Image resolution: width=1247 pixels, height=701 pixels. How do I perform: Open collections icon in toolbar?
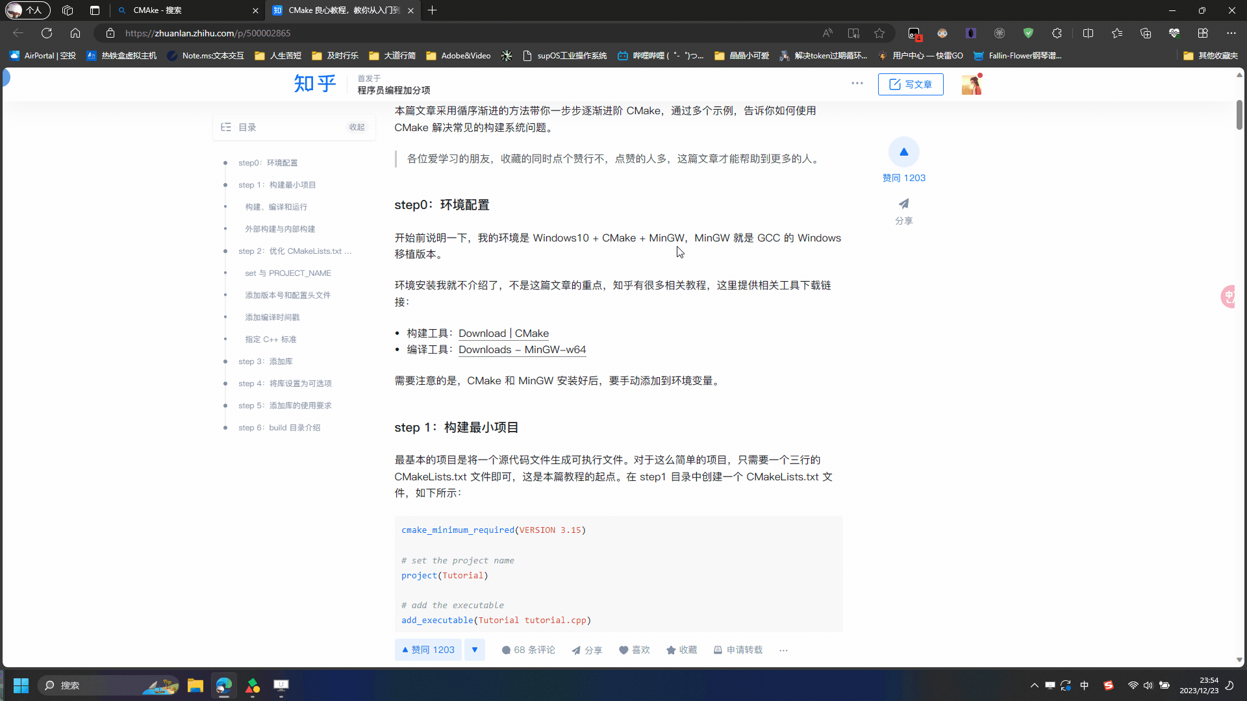coord(1146,33)
